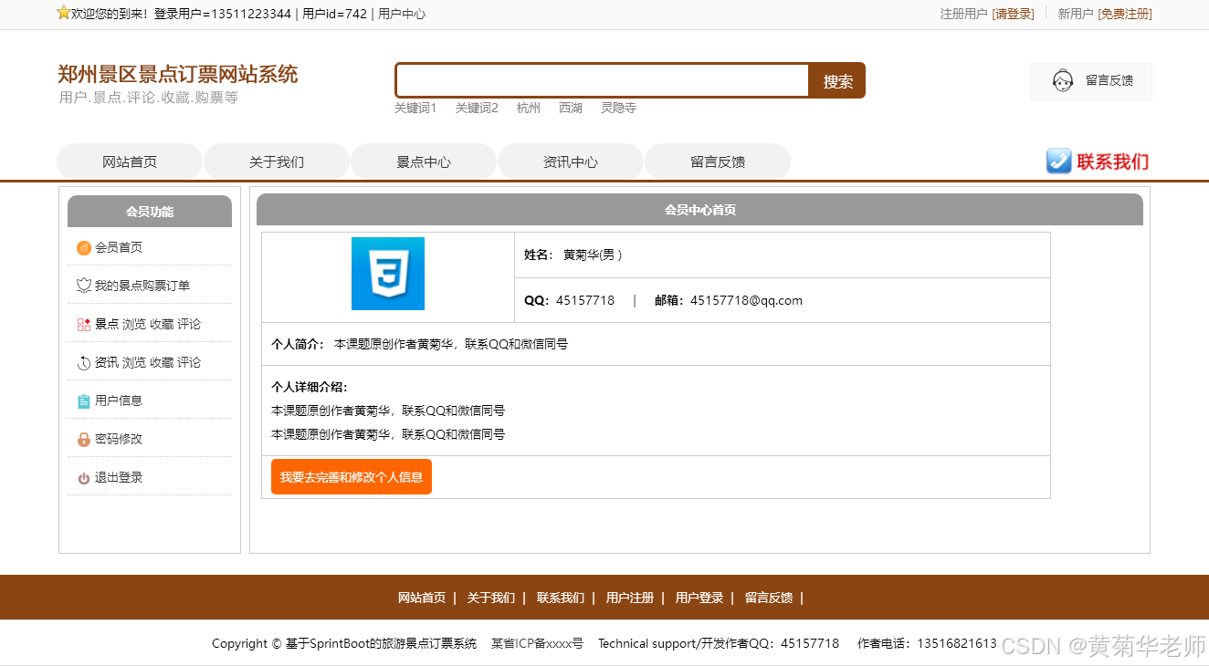1209x666 pixels.
Task: Select the 关键词2 search suggestion
Action: click(477, 108)
